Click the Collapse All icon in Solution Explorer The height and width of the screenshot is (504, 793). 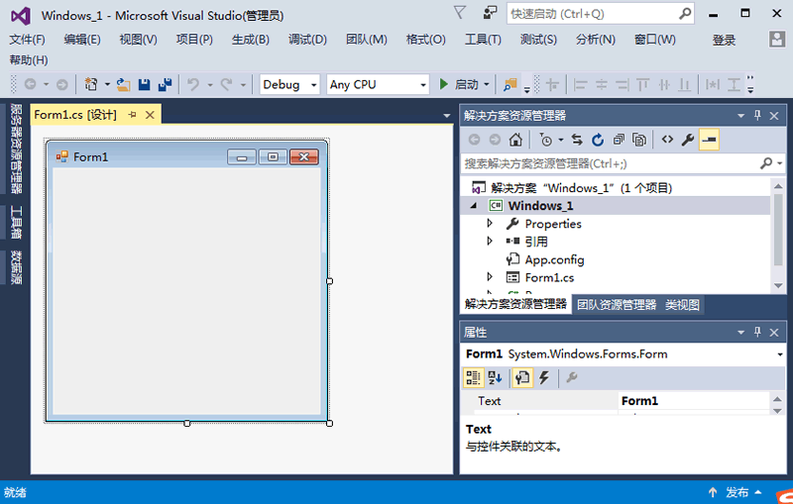[x=619, y=140]
